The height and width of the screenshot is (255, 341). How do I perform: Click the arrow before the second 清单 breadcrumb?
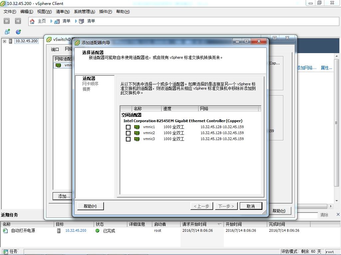click(76, 21)
